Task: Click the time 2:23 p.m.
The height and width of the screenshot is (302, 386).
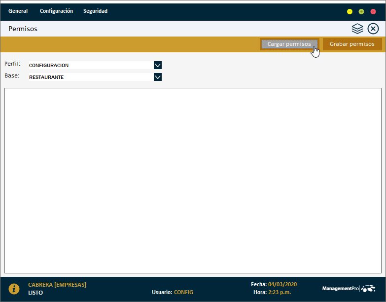Action: click(280, 293)
